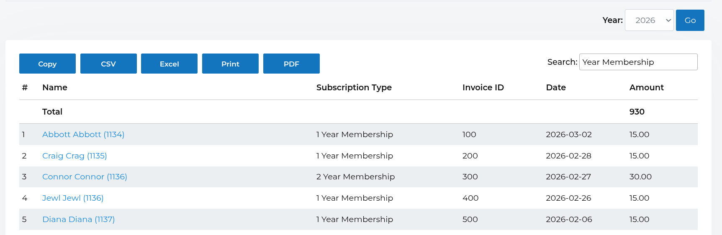This screenshot has width=722, height=235.
Task: Click invoice ID 200 cell
Action: 470,156
